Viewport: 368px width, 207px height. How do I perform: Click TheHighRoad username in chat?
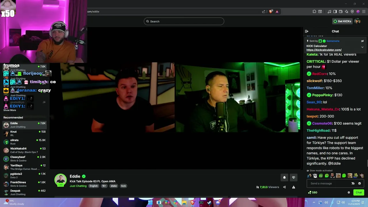tap(318, 131)
